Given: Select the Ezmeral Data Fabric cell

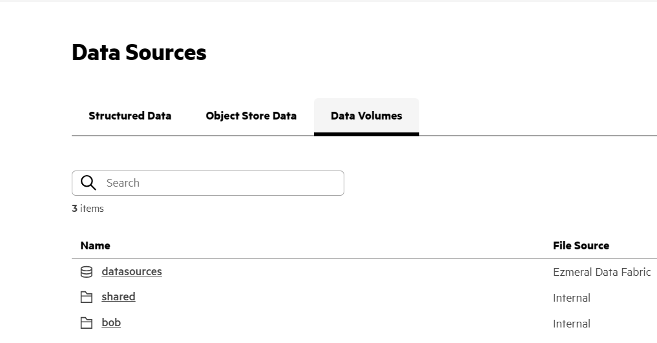Looking at the screenshot, I should coord(601,272).
